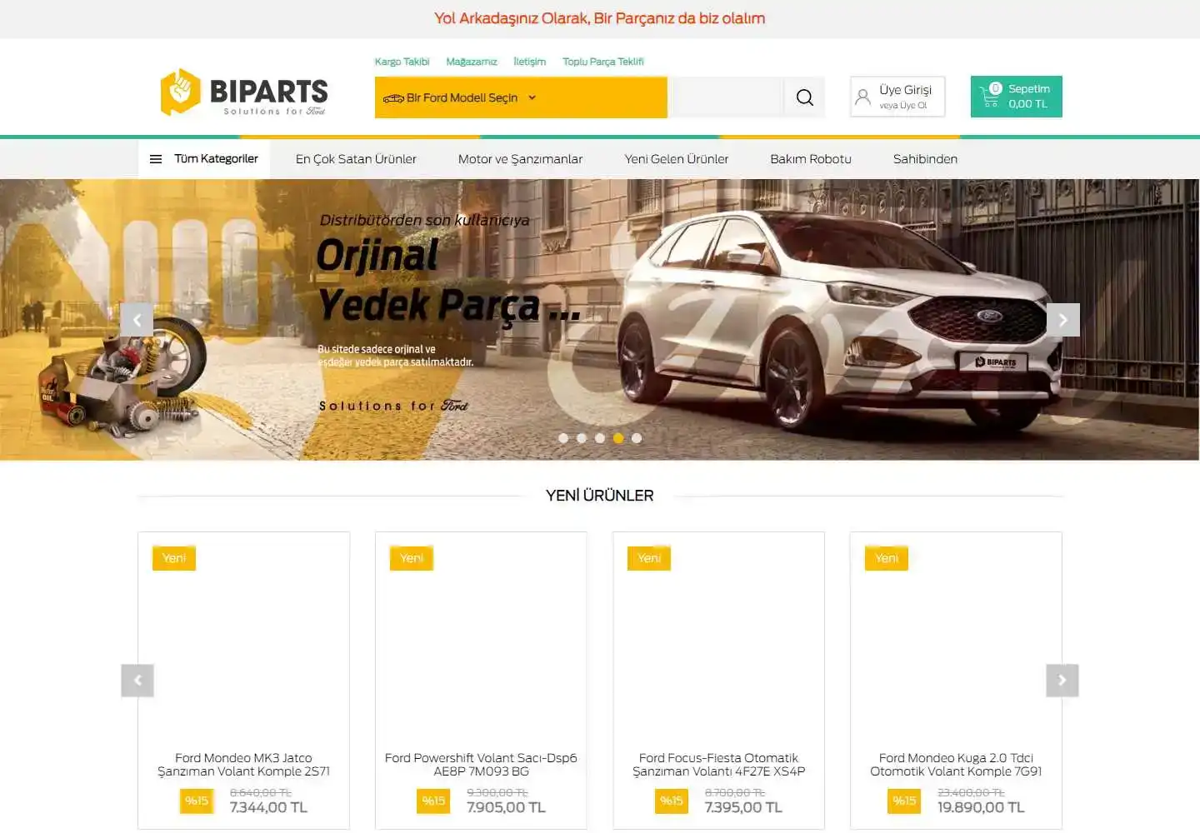1200x833 pixels.
Task: Click %15 badge on Mondeo Kuga 2.0
Action: tap(904, 801)
